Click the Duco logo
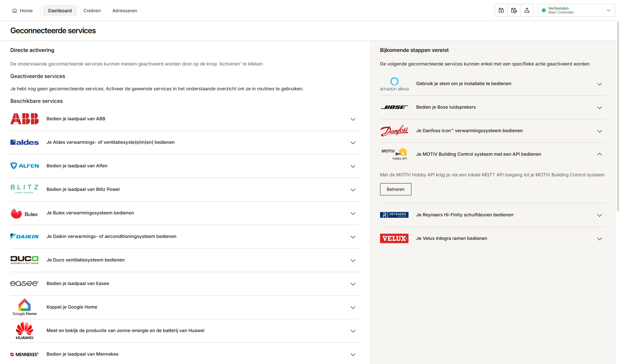 (25, 260)
